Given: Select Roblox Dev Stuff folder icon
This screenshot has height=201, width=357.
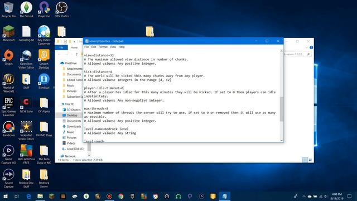Looking at the screenshot, I should click(x=26, y=179).
